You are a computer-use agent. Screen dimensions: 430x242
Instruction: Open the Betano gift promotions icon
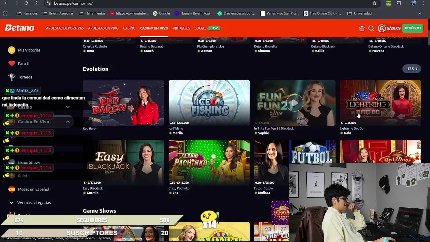tap(362, 29)
